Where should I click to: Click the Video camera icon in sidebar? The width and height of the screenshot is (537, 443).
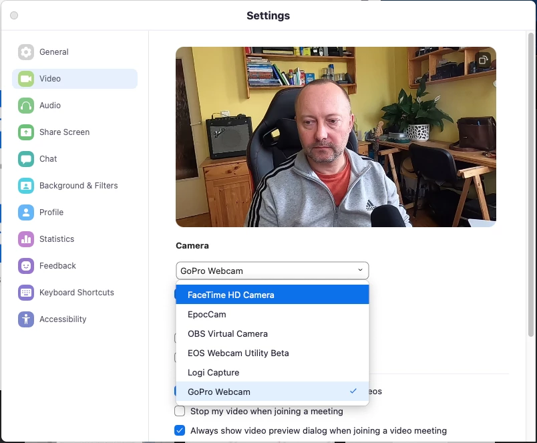[x=26, y=79]
